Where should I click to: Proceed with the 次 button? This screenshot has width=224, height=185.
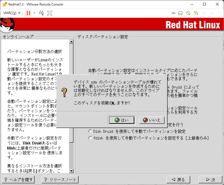tap(210, 180)
